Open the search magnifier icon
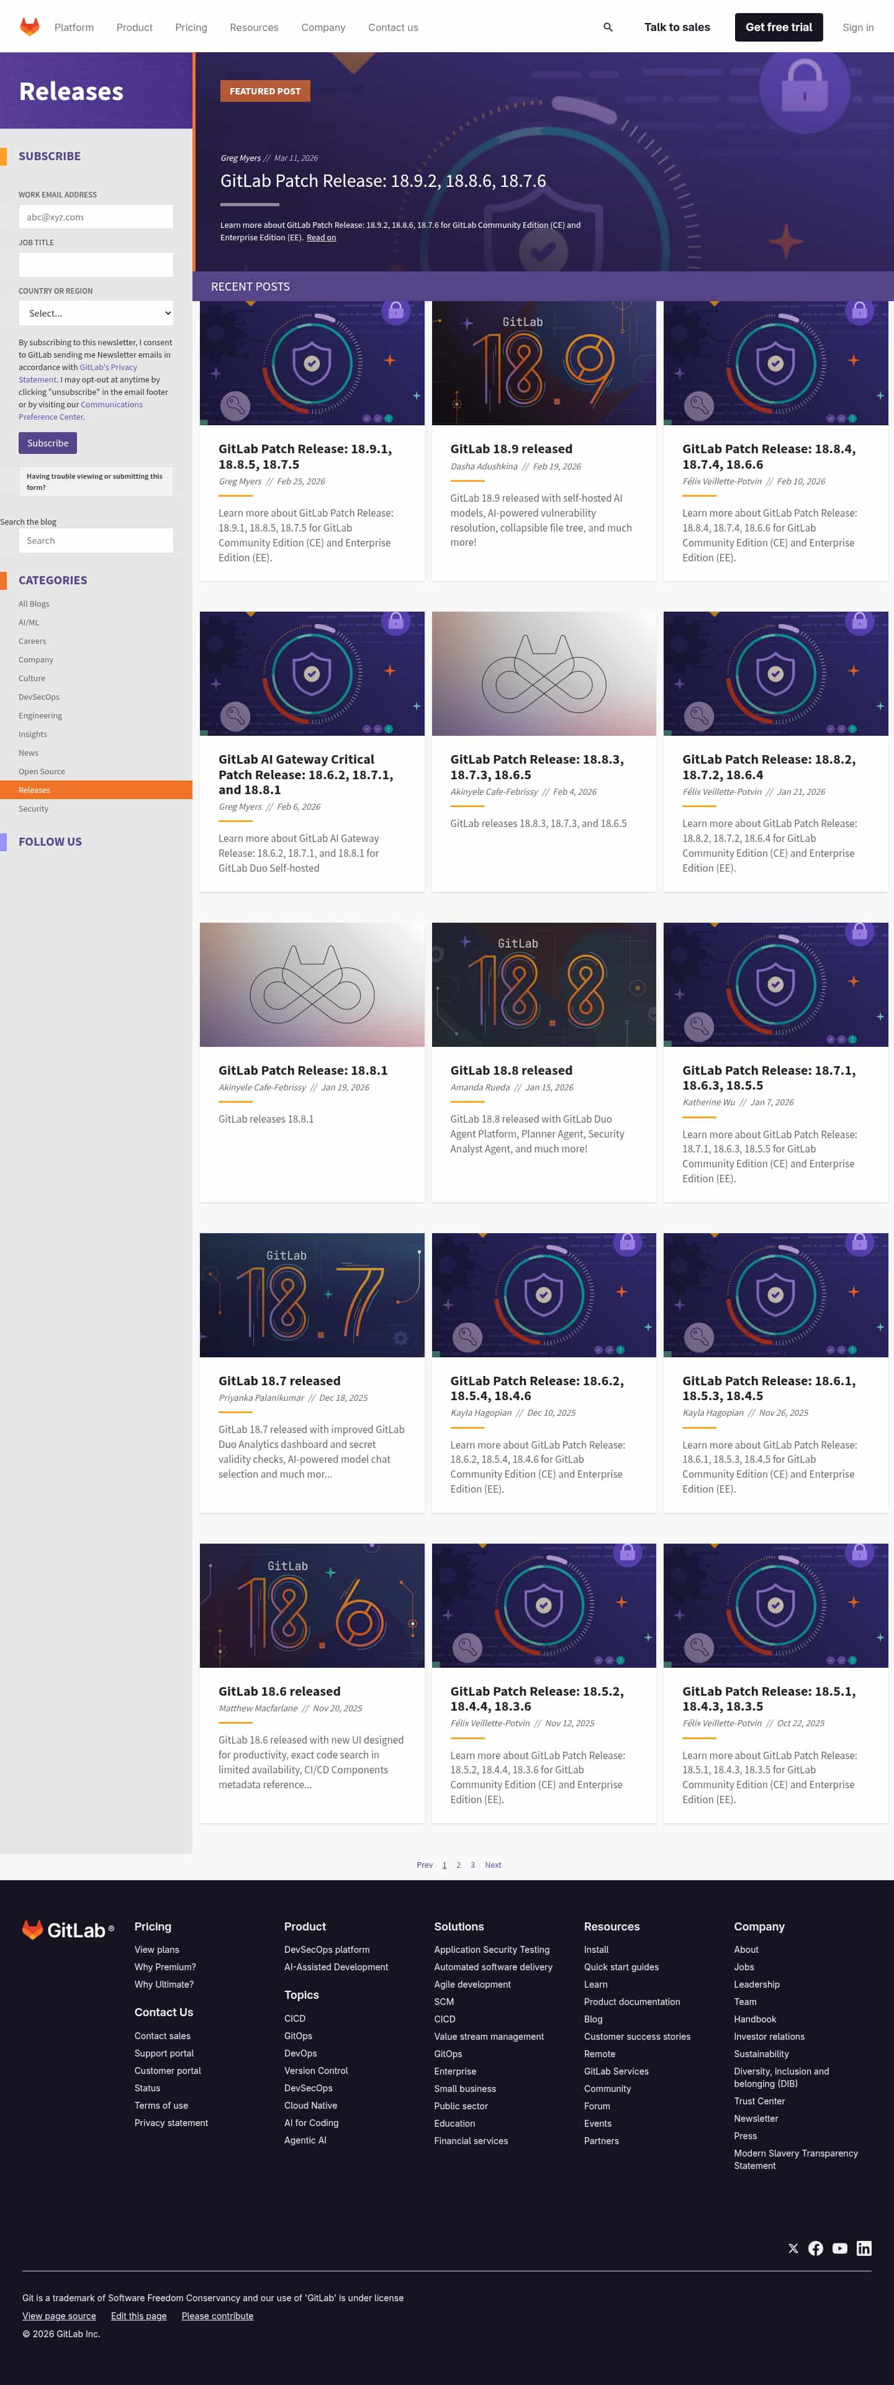The width and height of the screenshot is (894, 2385). (608, 27)
